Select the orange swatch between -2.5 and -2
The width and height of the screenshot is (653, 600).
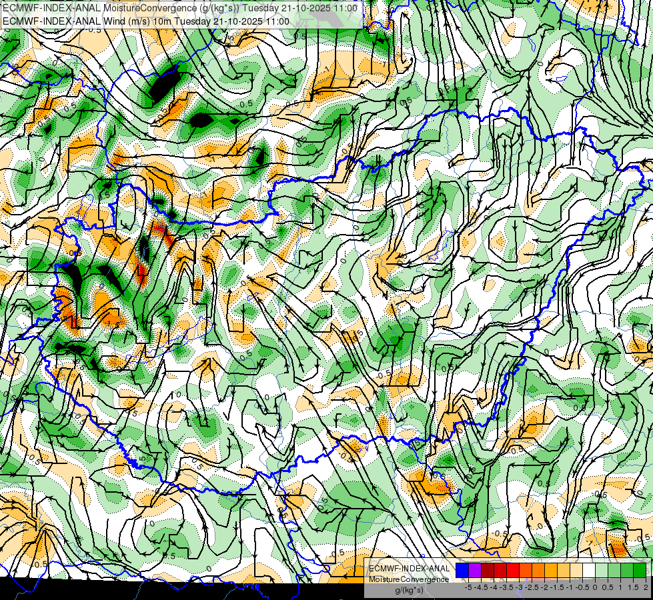(x=538, y=571)
